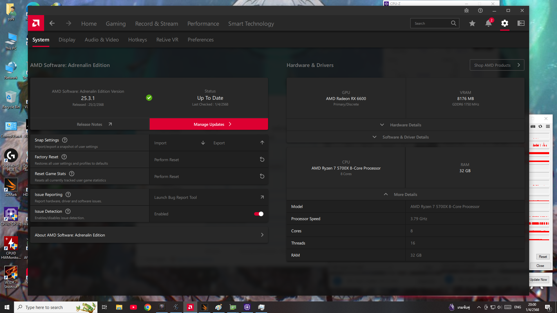Switch to the Preferences sub-tab
This screenshot has width=557, height=313.
200,40
